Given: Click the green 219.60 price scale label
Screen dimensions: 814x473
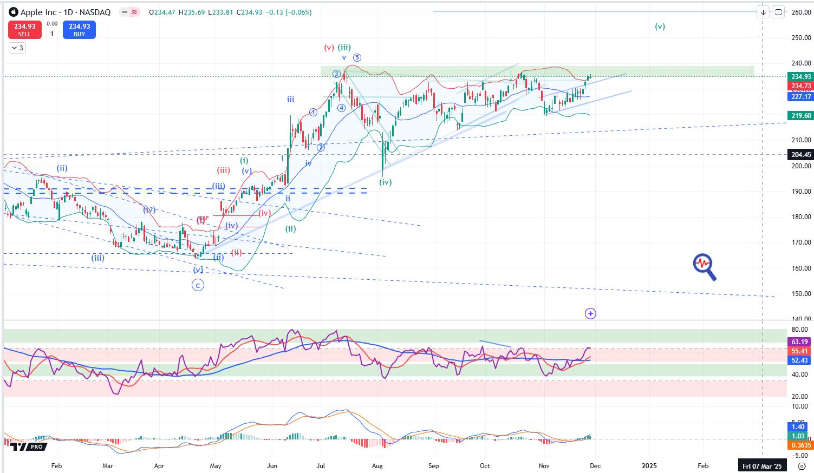Looking at the screenshot, I should [800, 115].
